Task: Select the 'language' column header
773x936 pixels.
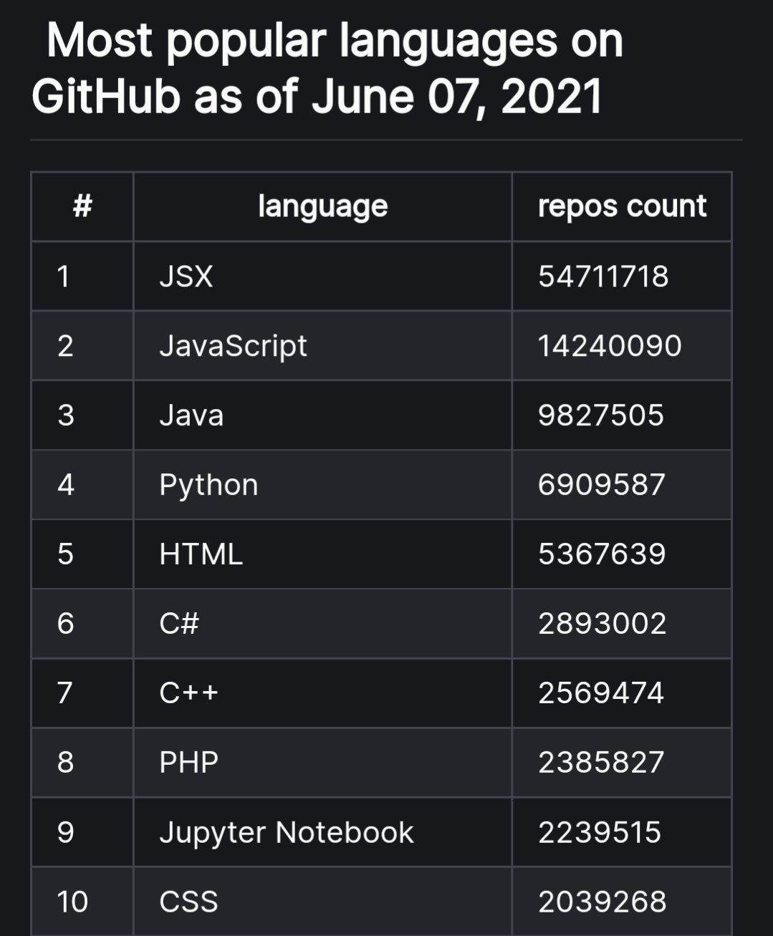Action: pos(322,206)
